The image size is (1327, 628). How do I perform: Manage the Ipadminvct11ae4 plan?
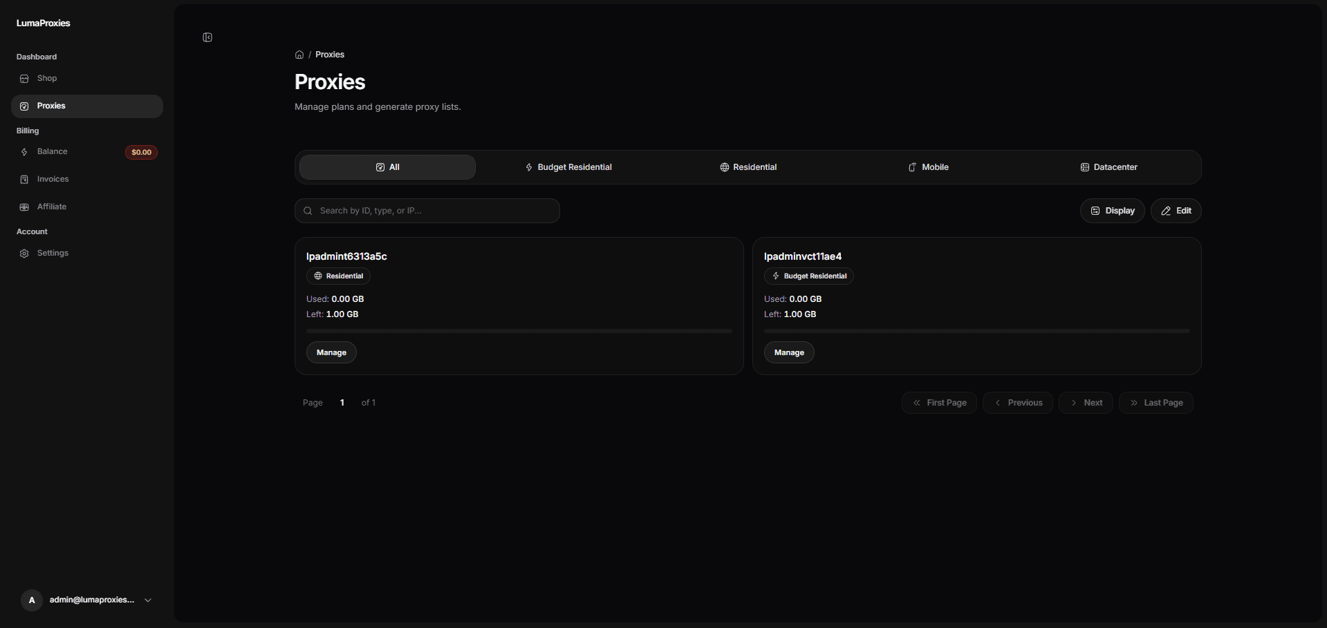788,352
